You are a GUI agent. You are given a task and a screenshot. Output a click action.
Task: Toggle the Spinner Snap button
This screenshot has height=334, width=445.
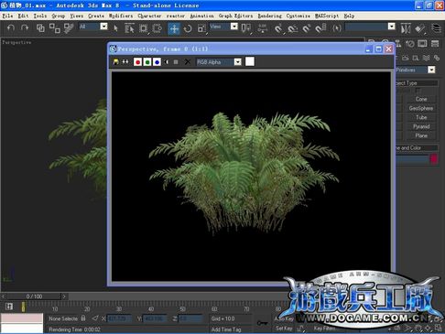point(320,28)
